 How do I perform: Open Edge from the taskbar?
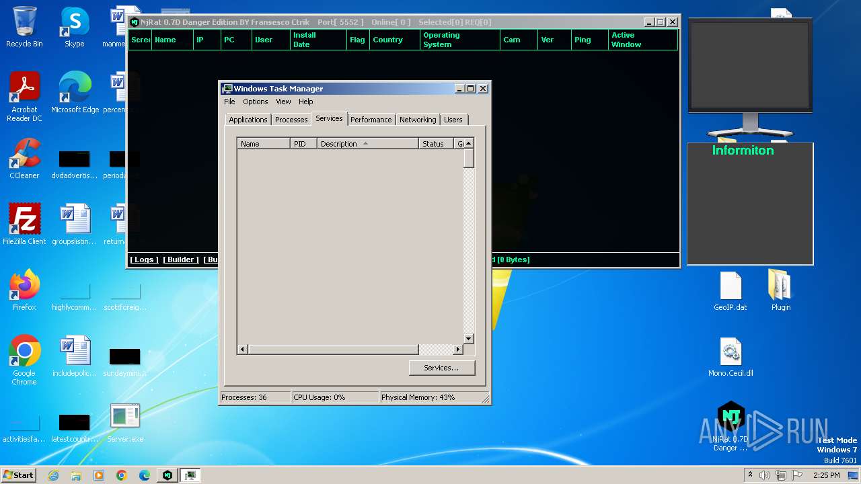(145, 475)
